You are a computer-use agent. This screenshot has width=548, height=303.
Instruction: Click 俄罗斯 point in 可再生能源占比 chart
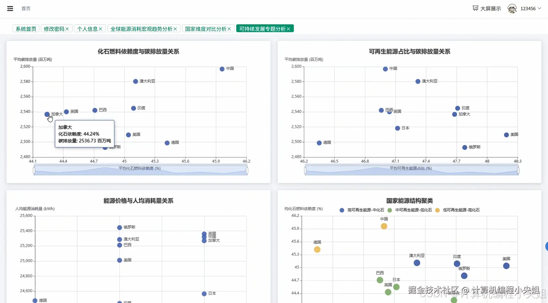(465, 148)
